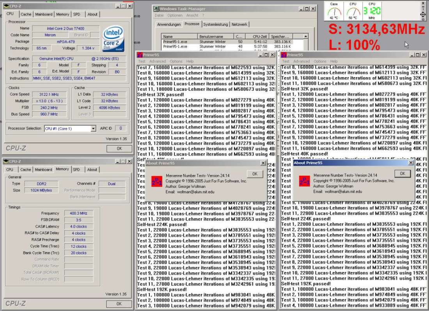Click the Prime95 logo in left About dialog

click(157, 182)
